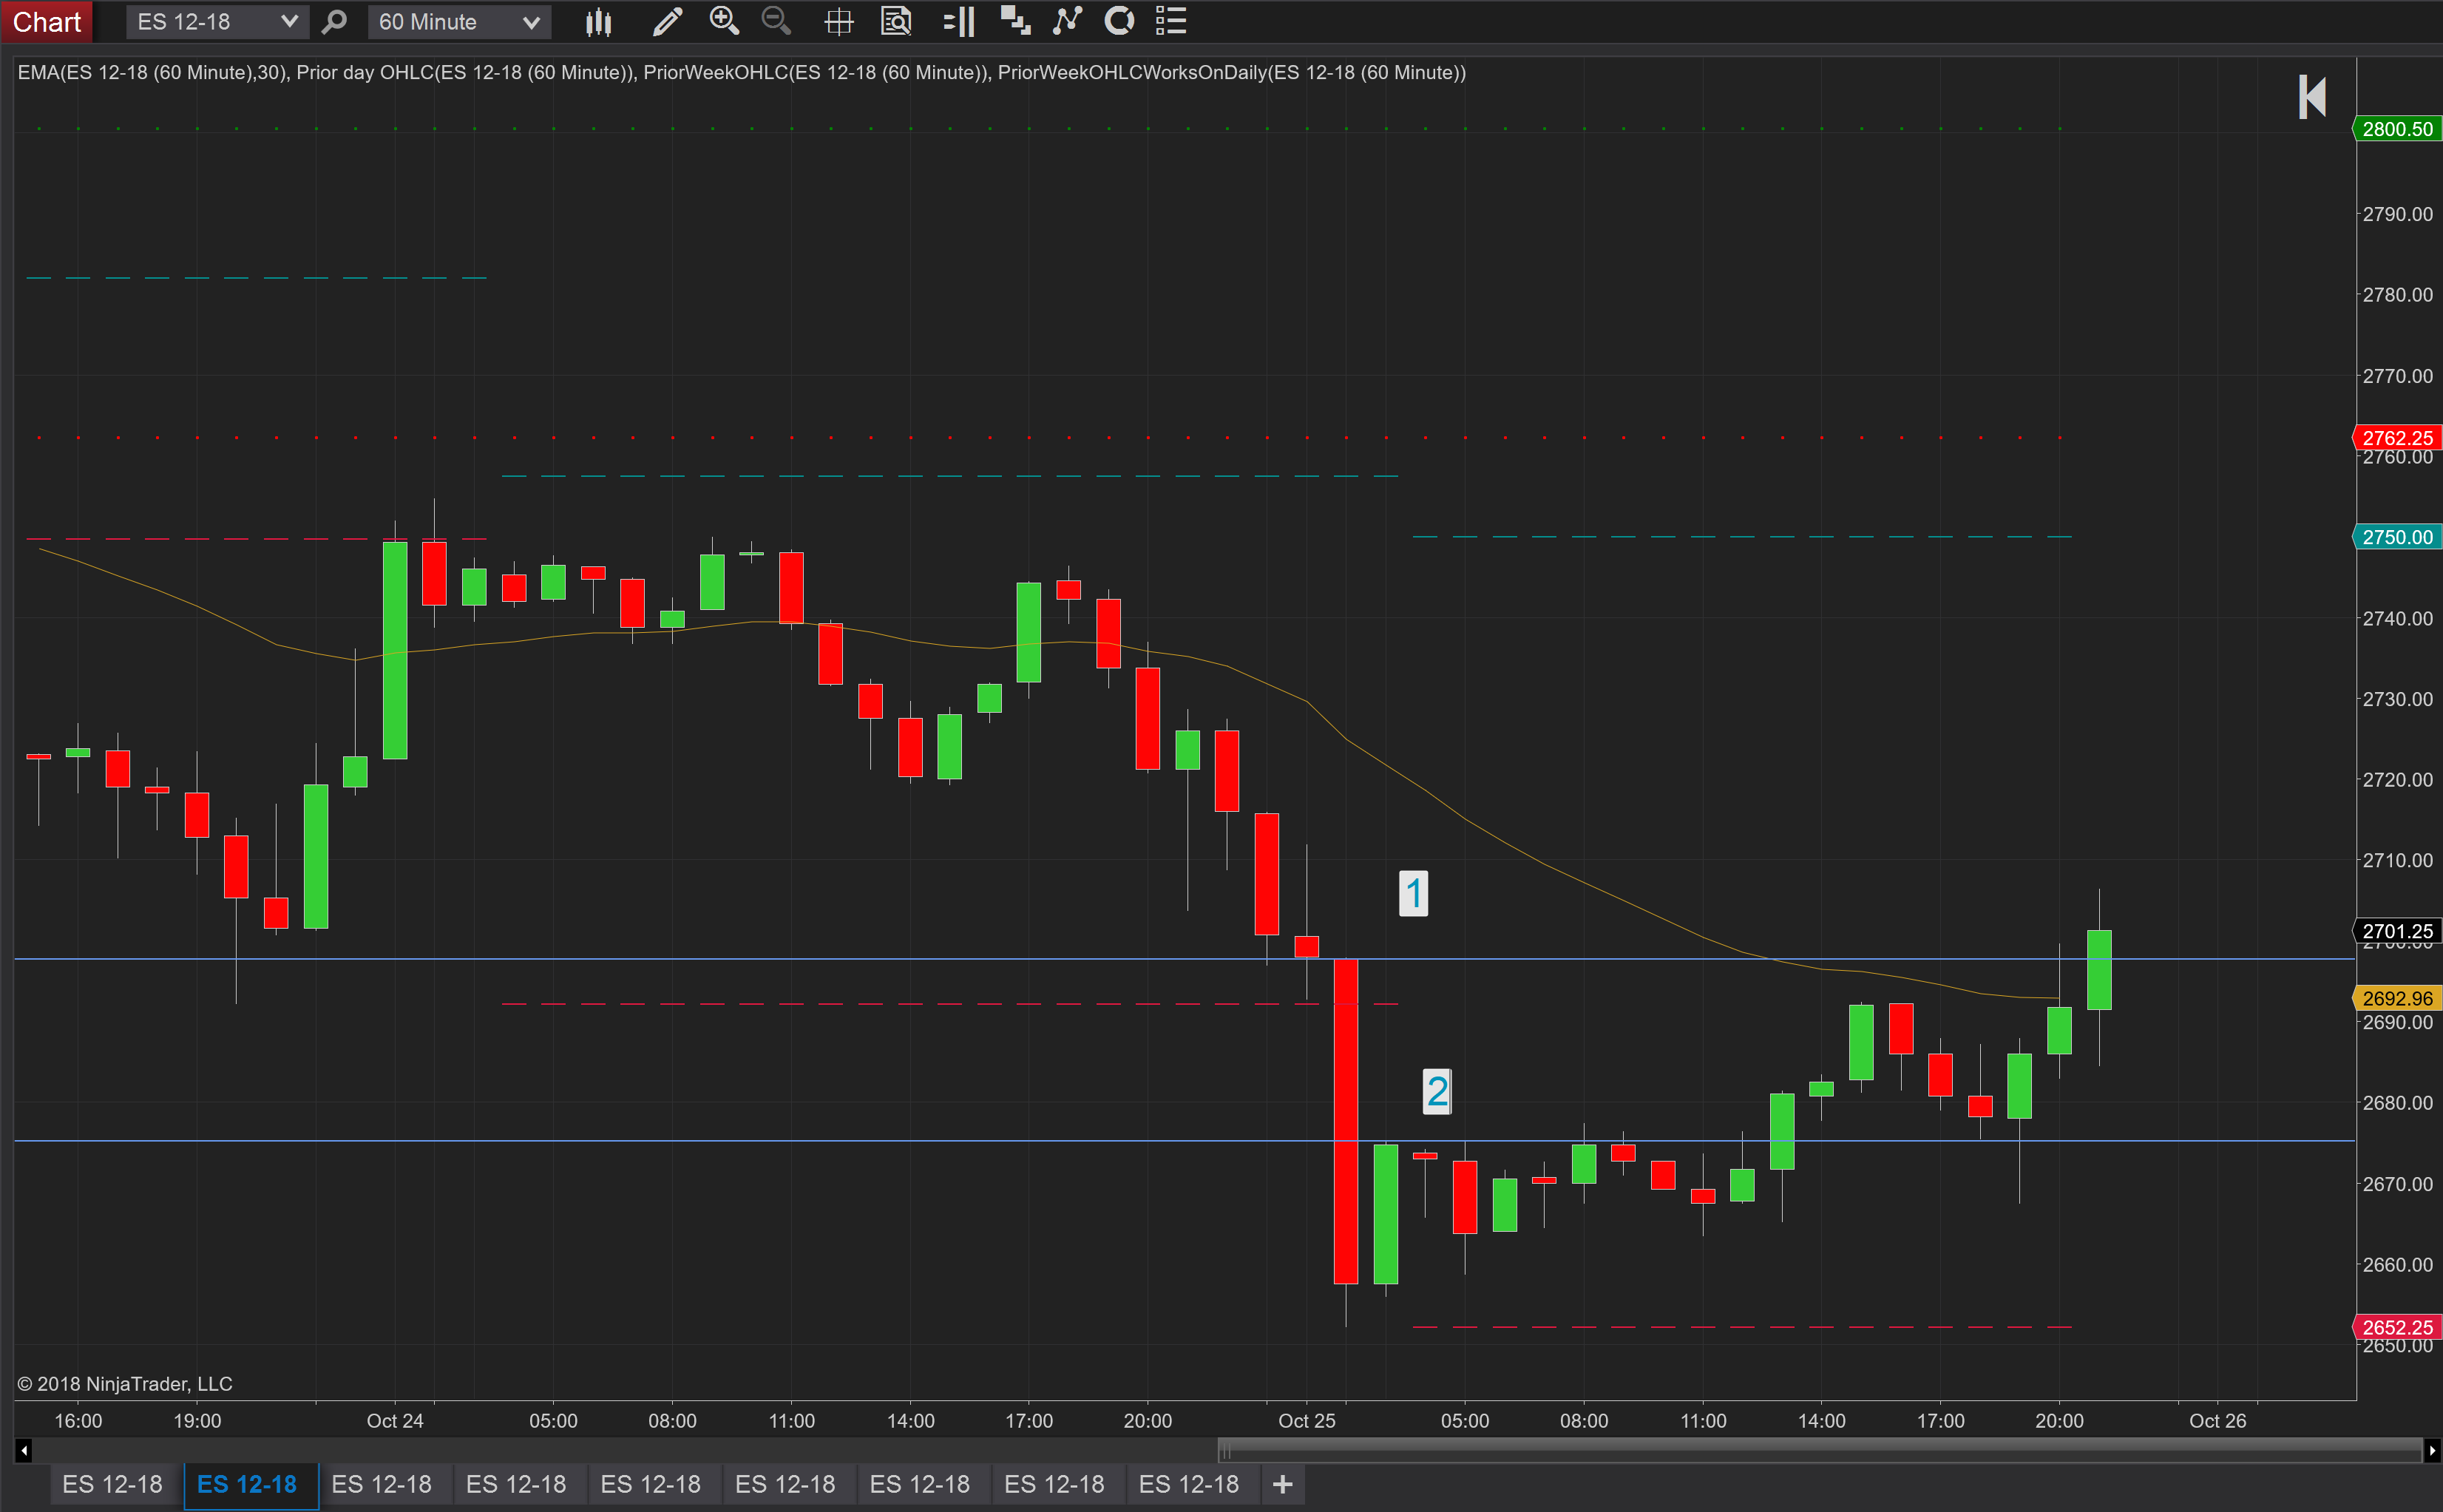Expand the 60 Minute interval selector
Screen dimensions: 2443x1512
[458, 21]
